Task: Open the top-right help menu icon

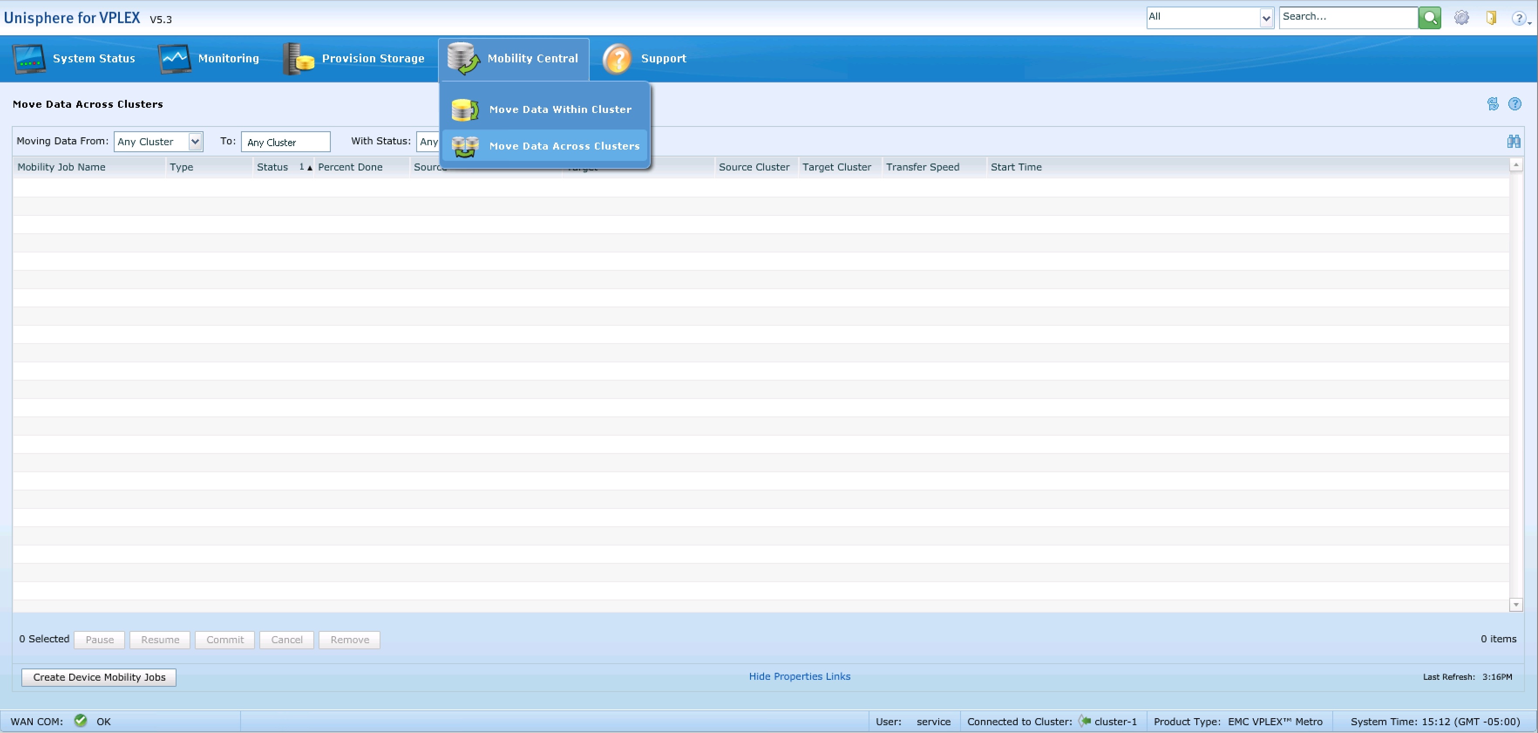Action: pos(1520,18)
